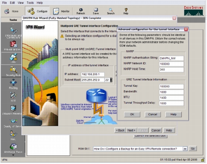Click the NHRP Authentication String field

171,58
